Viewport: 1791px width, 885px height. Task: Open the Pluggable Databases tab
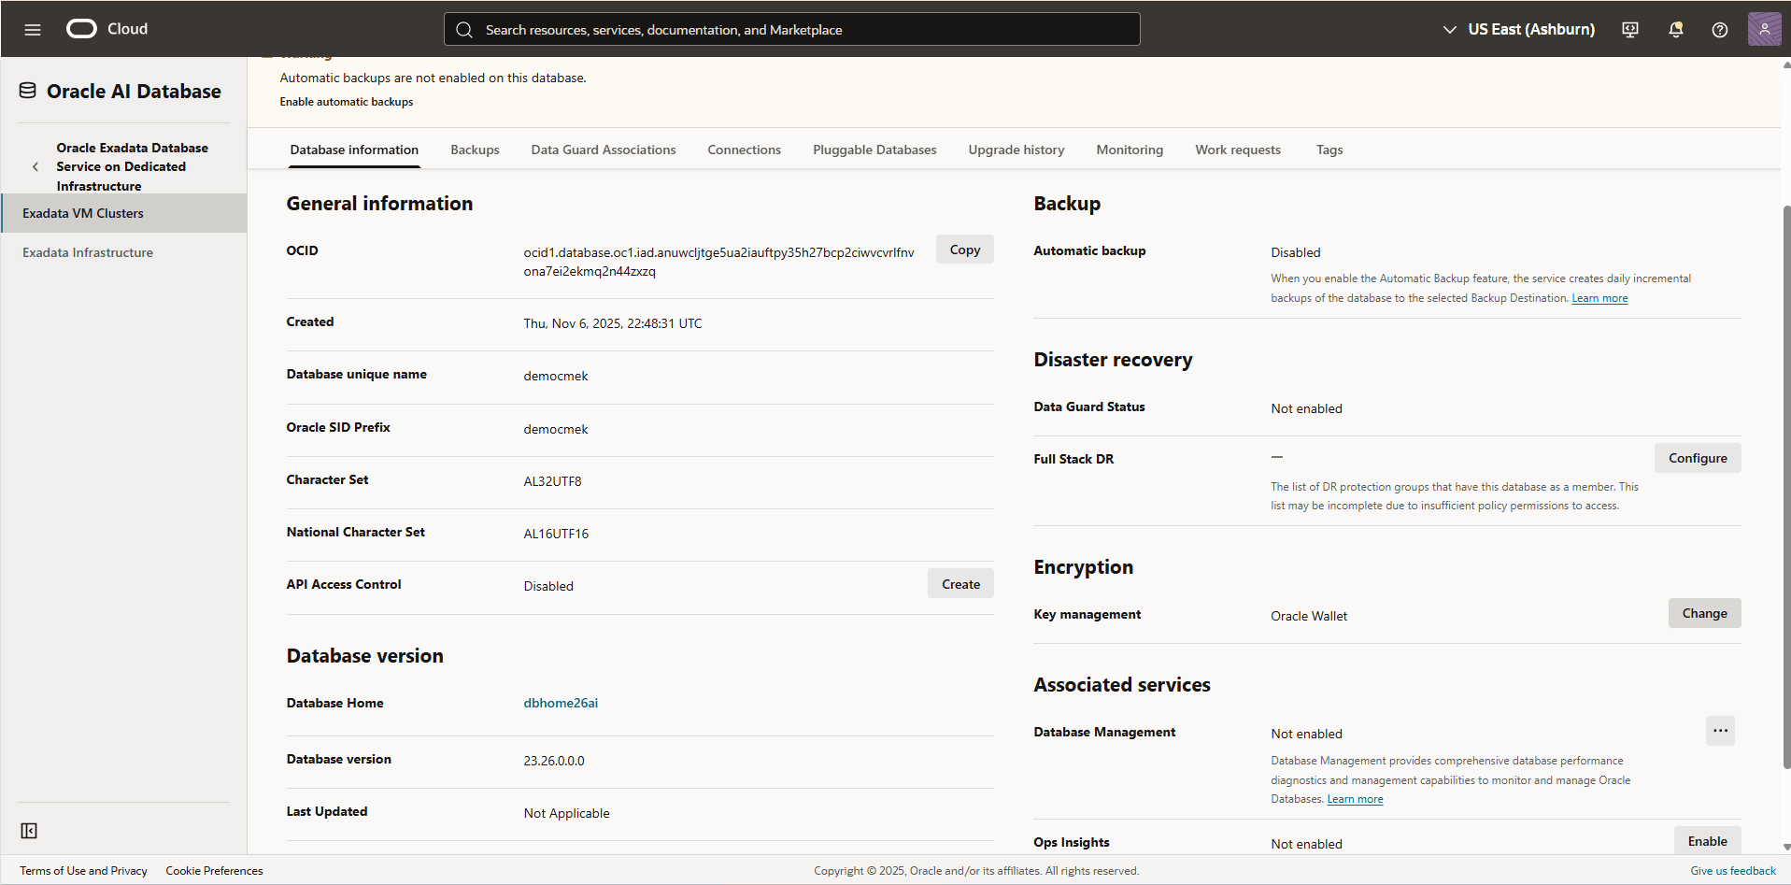pos(874,150)
